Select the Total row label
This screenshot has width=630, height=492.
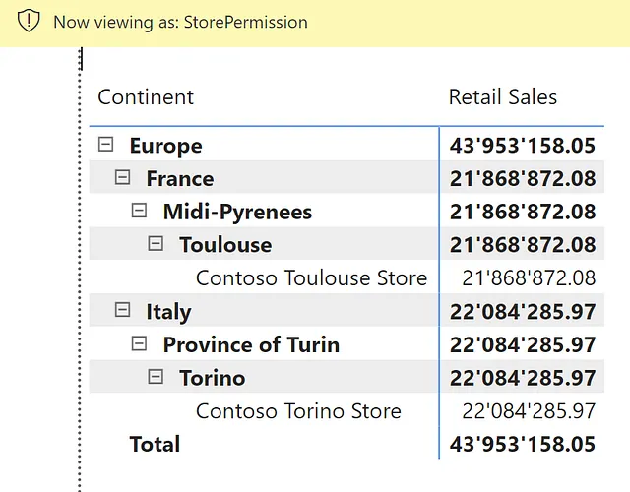155,444
